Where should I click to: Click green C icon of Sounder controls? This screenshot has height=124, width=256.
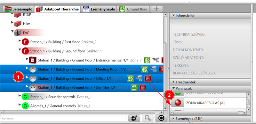[25, 97]
